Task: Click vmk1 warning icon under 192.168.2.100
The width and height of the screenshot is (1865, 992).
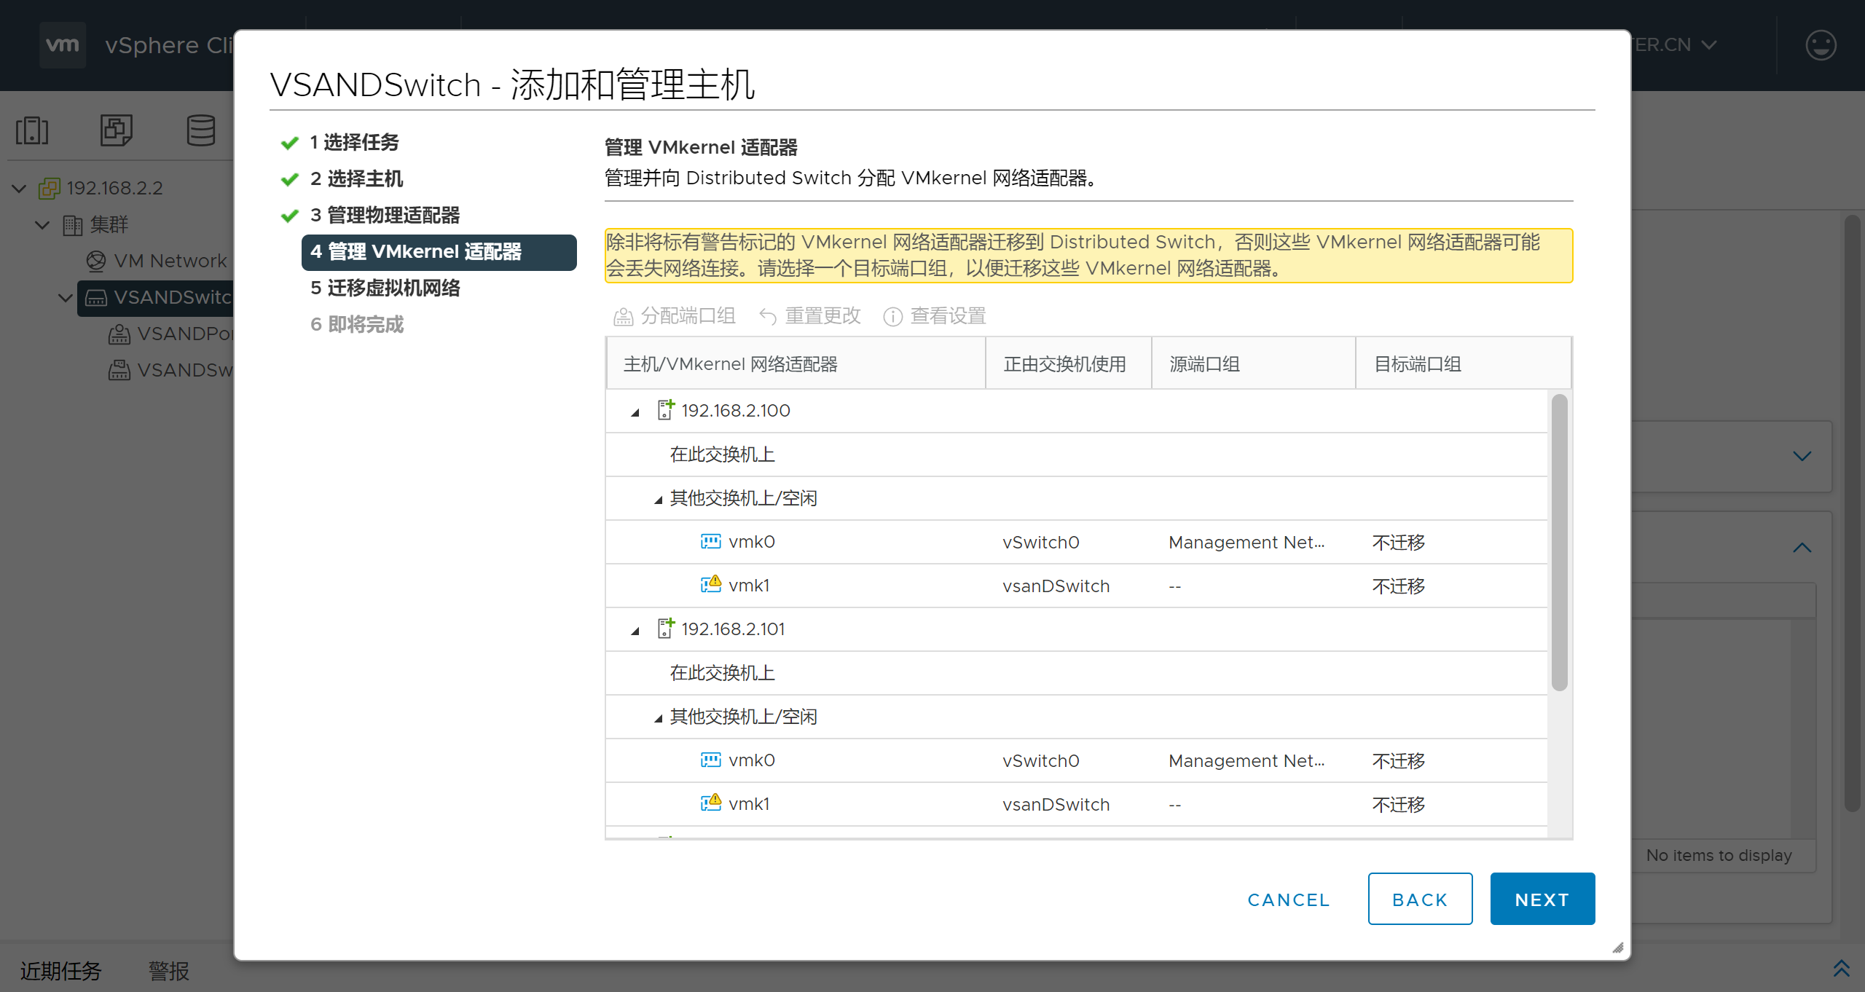Action: pos(710,585)
